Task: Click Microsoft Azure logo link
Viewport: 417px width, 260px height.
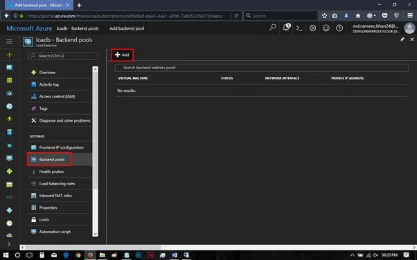Action: (x=29, y=28)
